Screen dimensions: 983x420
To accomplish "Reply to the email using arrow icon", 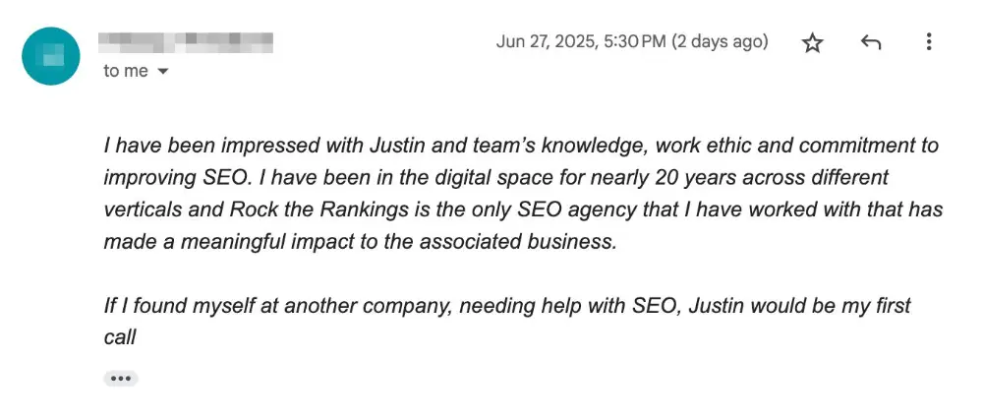I will [x=870, y=43].
